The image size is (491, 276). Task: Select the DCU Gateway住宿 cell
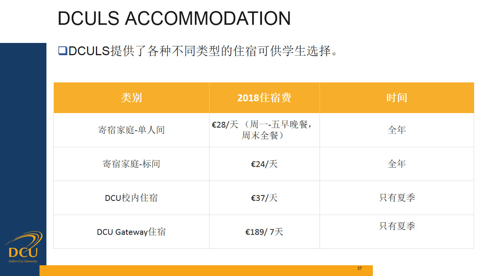pyautogui.click(x=131, y=232)
